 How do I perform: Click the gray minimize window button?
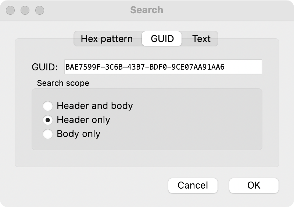(x=25, y=10)
